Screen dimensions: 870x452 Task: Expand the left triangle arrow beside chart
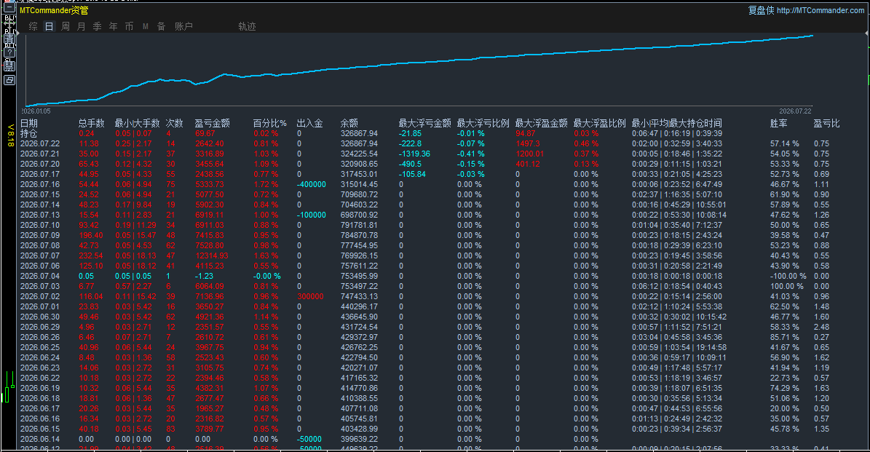[17, 33]
